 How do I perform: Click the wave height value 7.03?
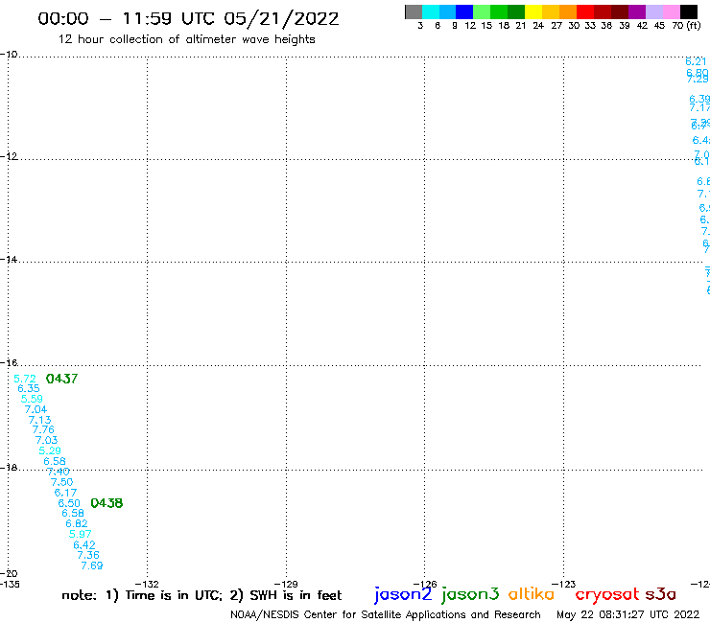[x=47, y=440]
